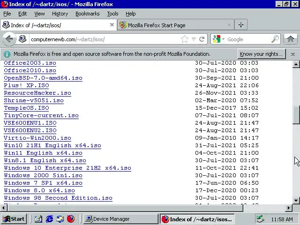The width and height of the screenshot is (300, 225).
Task: Open the Office2010.iso link
Action: tap(30, 70)
